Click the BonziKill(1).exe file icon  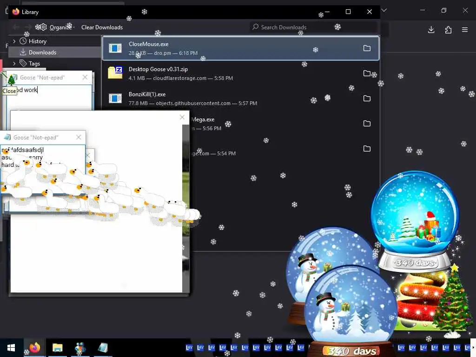coord(115,99)
